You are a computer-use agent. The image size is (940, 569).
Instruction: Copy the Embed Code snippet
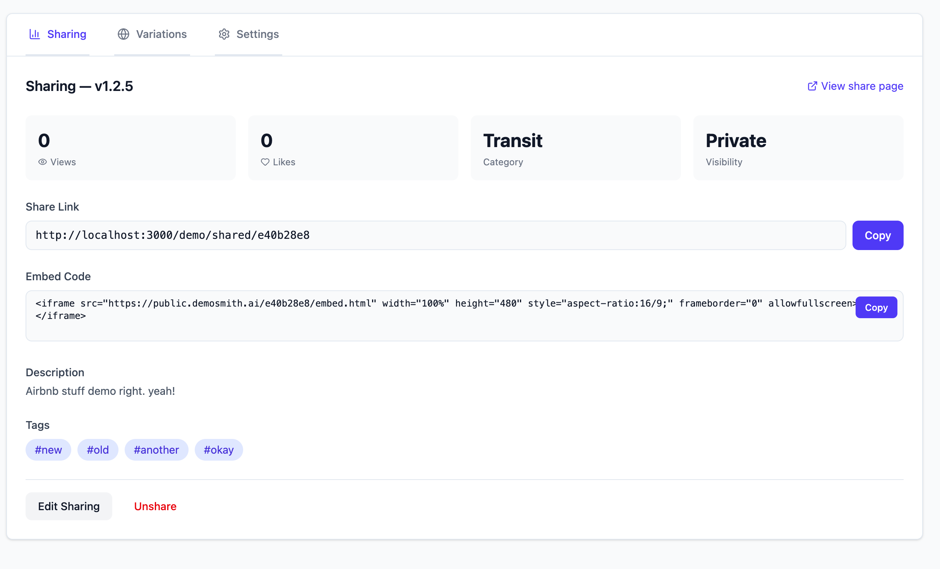point(876,307)
